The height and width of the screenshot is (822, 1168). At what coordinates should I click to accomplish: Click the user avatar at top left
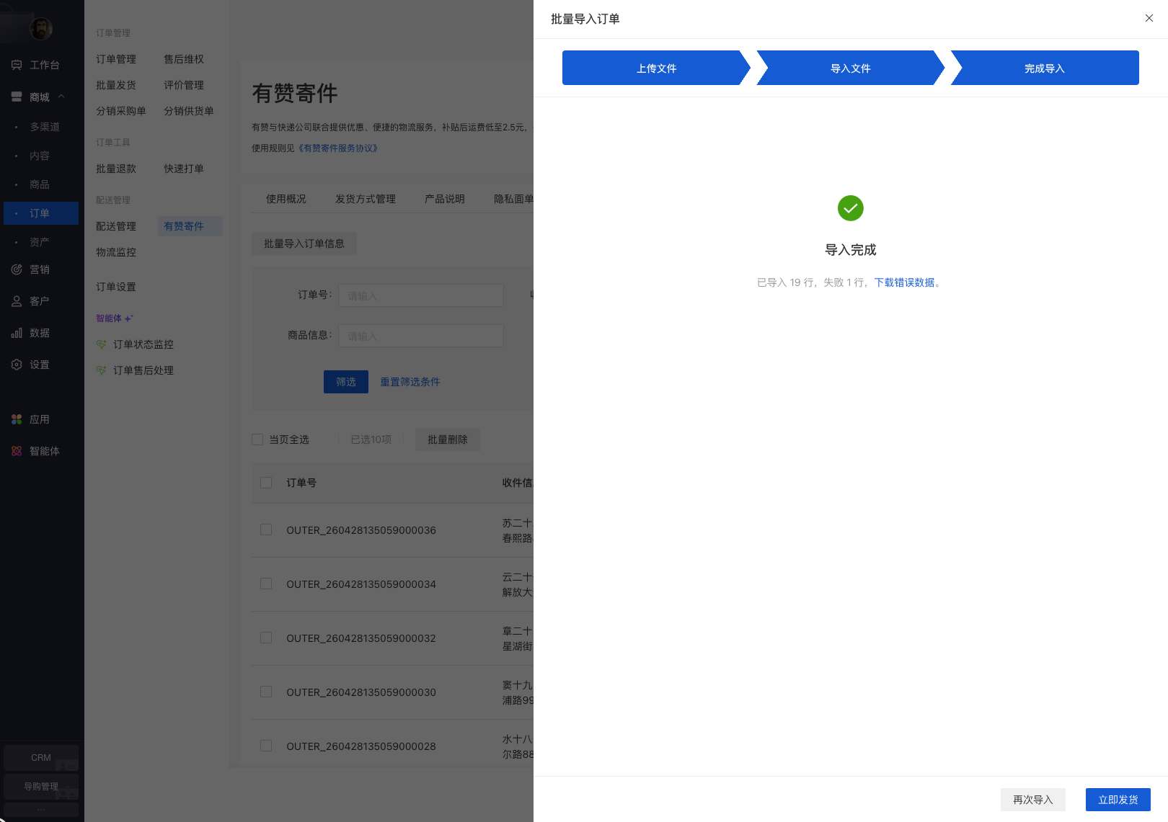click(x=41, y=29)
